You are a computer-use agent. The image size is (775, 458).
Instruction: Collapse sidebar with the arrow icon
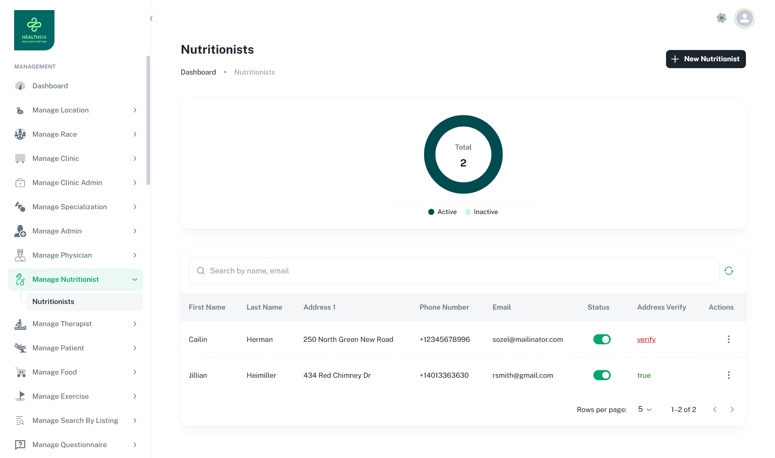point(151,19)
